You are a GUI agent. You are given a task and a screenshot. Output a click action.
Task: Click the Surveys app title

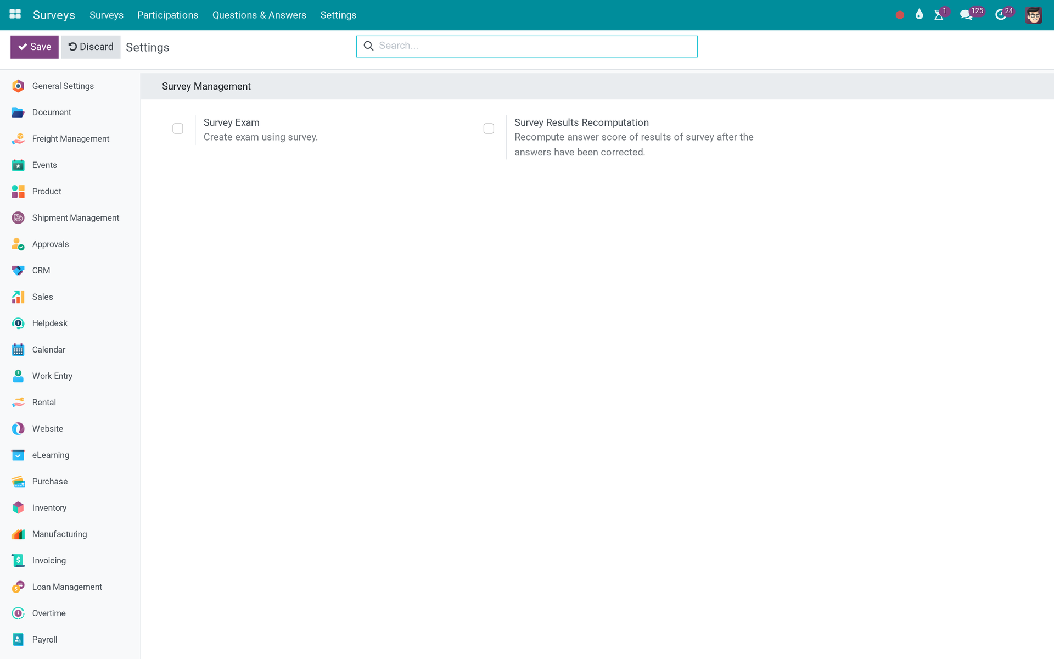pyautogui.click(x=54, y=15)
